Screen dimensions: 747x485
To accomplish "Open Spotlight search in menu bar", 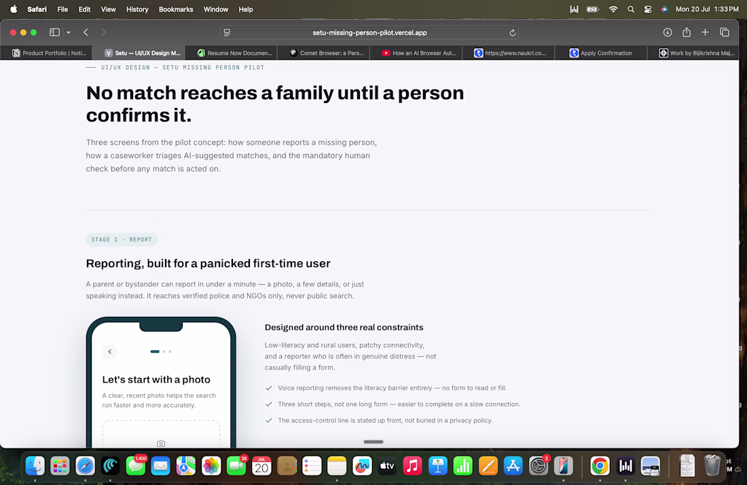I will pyautogui.click(x=631, y=9).
